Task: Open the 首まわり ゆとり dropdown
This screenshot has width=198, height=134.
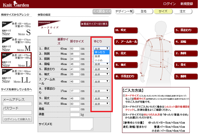Action: coord(101,69)
